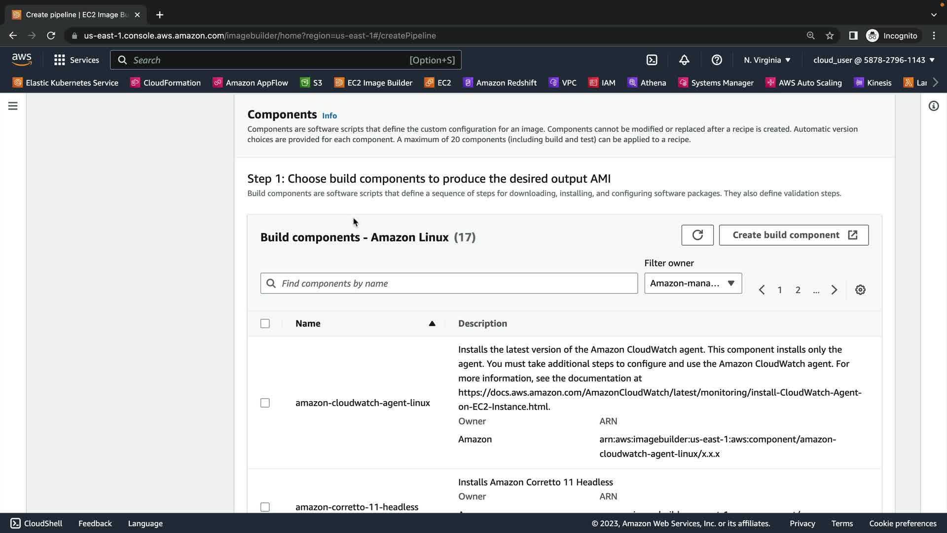The height and width of the screenshot is (533, 947).
Task: Check amazon-cloudwatch-agent-linux component
Action: (x=265, y=403)
